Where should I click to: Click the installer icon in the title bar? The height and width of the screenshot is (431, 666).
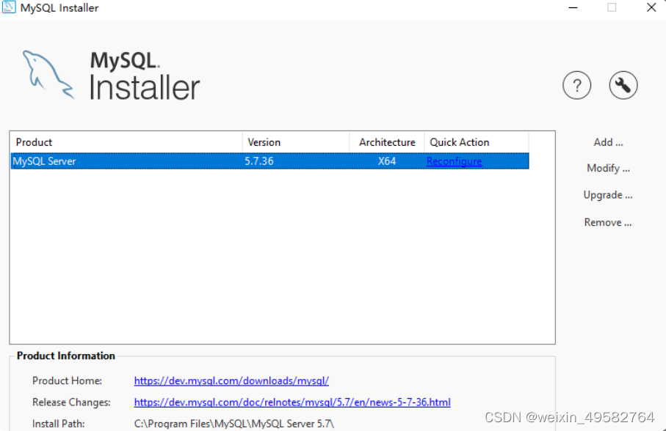10,7
